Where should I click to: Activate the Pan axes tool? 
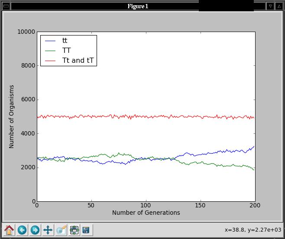tap(48, 230)
